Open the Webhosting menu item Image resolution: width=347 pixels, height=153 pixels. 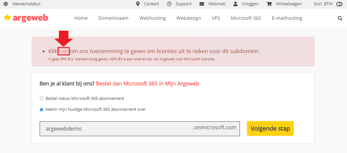[x=152, y=18]
